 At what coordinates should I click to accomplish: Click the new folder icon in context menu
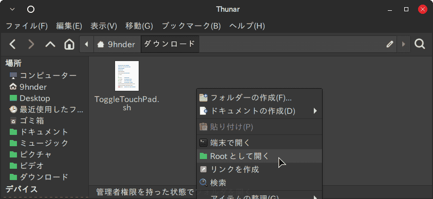coord(203,97)
